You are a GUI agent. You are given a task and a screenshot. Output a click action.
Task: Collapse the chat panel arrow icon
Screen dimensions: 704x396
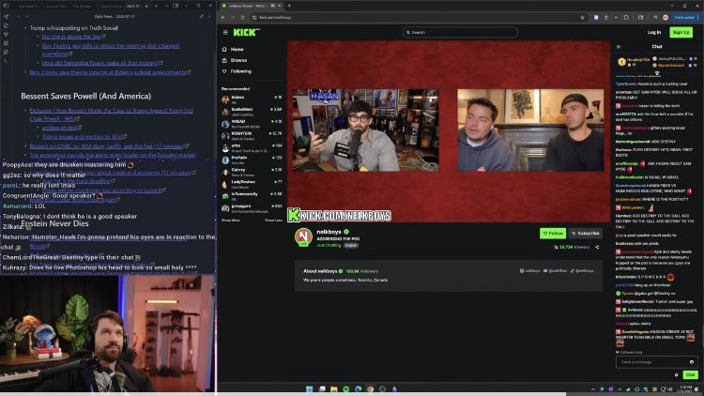pos(619,47)
